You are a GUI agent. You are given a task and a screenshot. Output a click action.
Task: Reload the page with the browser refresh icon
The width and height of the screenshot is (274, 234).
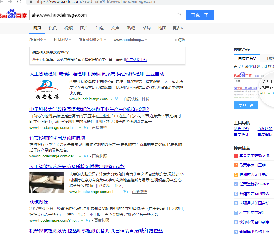click(x=19, y=1)
